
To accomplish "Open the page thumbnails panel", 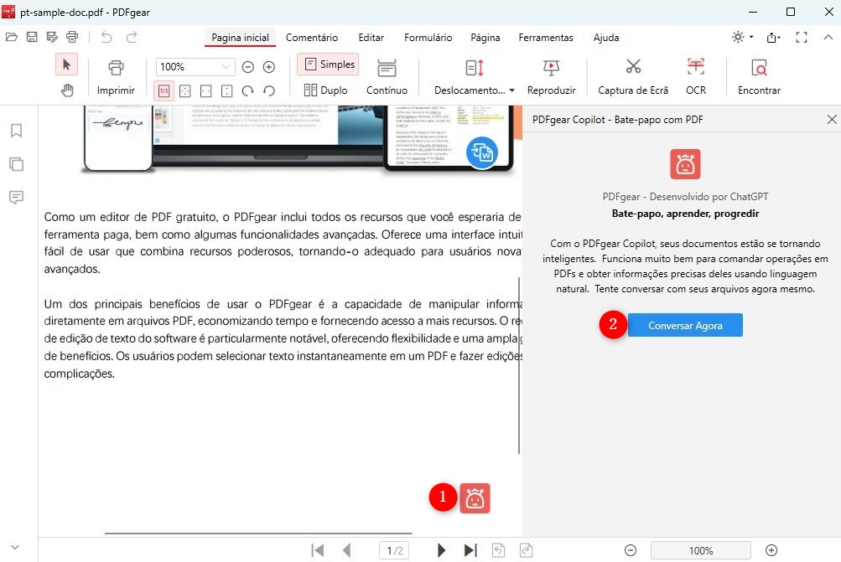I will click(16, 164).
